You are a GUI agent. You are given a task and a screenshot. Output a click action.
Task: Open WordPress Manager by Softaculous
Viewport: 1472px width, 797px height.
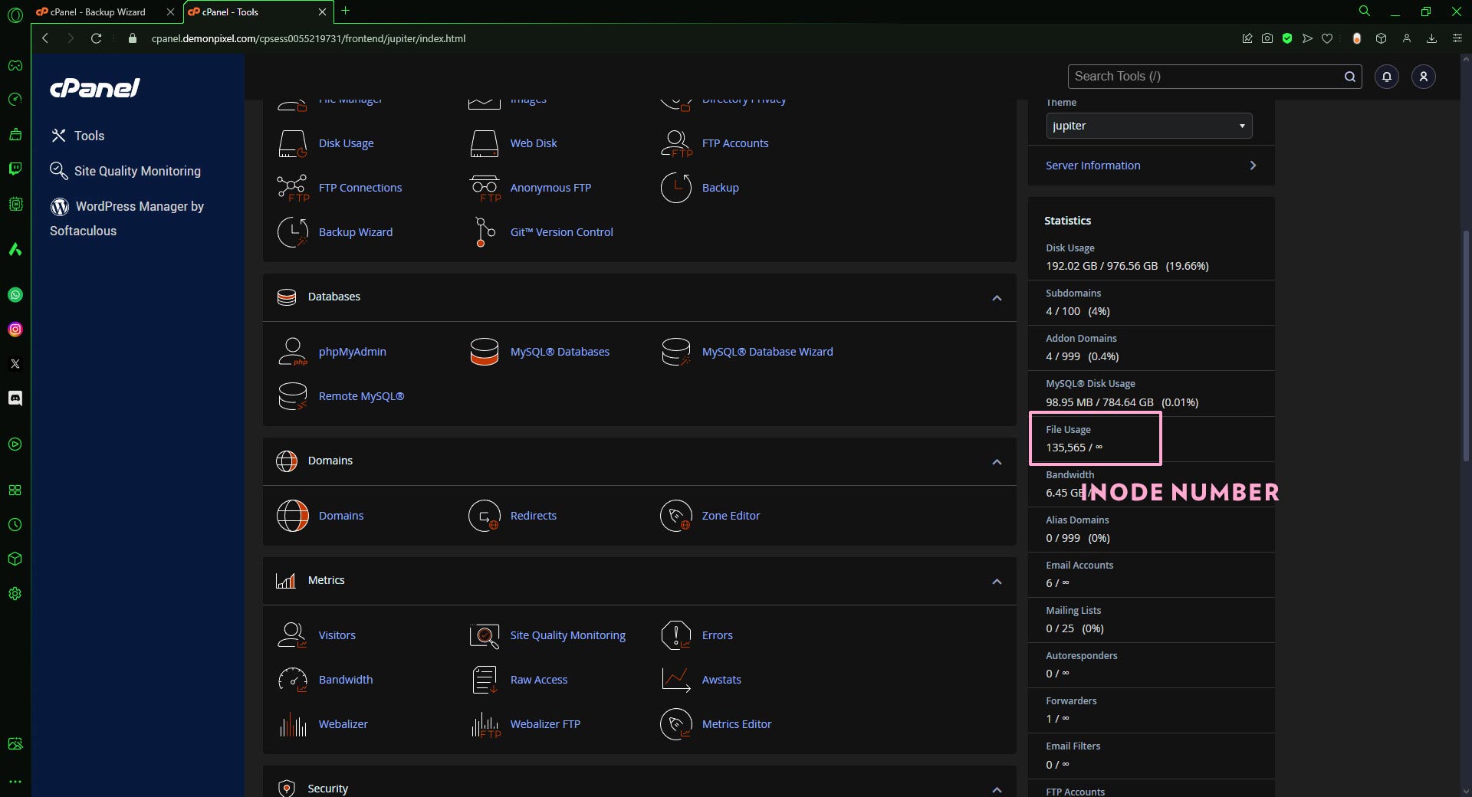click(x=127, y=218)
